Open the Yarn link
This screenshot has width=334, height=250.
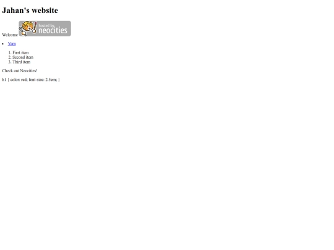[x=12, y=44]
